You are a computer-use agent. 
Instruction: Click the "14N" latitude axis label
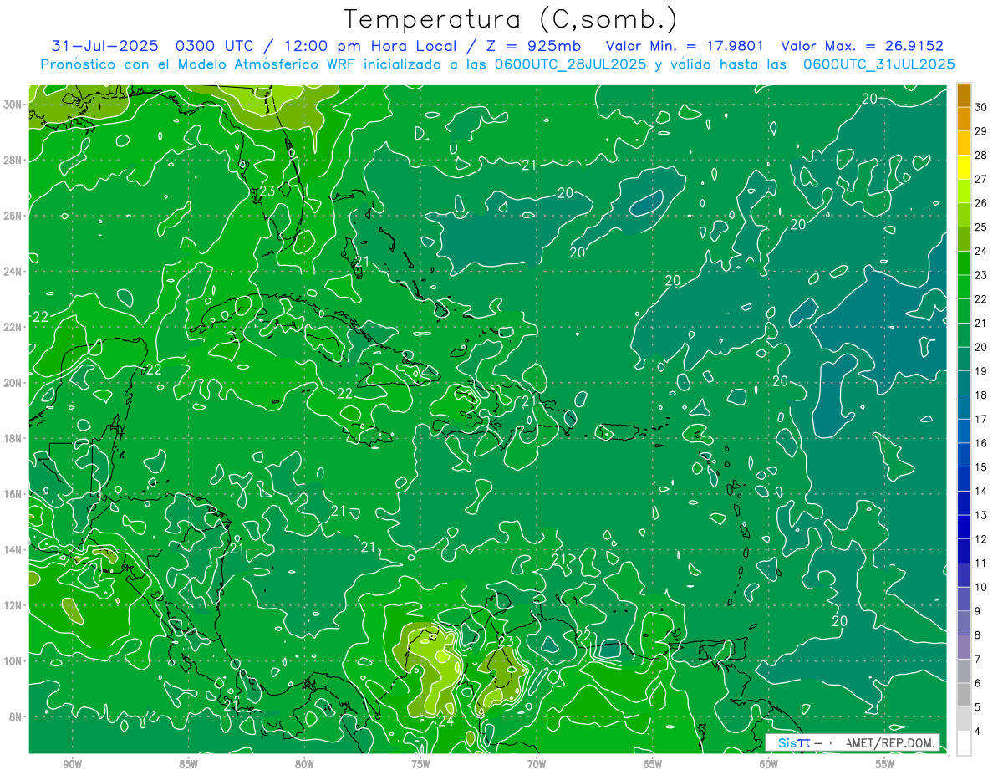pyautogui.click(x=13, y=549)
